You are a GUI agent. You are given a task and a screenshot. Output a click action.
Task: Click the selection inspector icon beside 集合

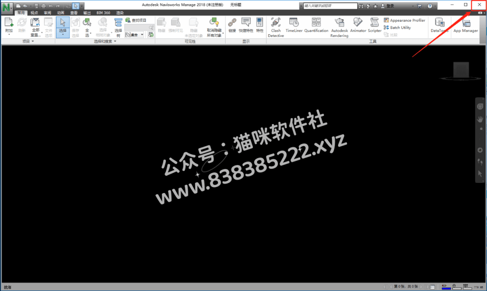click(151, 35)
